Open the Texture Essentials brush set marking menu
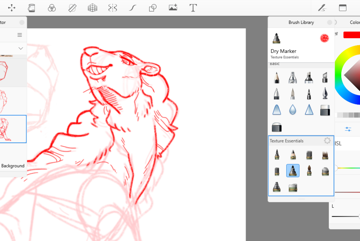The image size is (360, 241). click(327, 141)
